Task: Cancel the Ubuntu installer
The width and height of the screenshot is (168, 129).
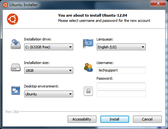Action: [x=147, y=119]
